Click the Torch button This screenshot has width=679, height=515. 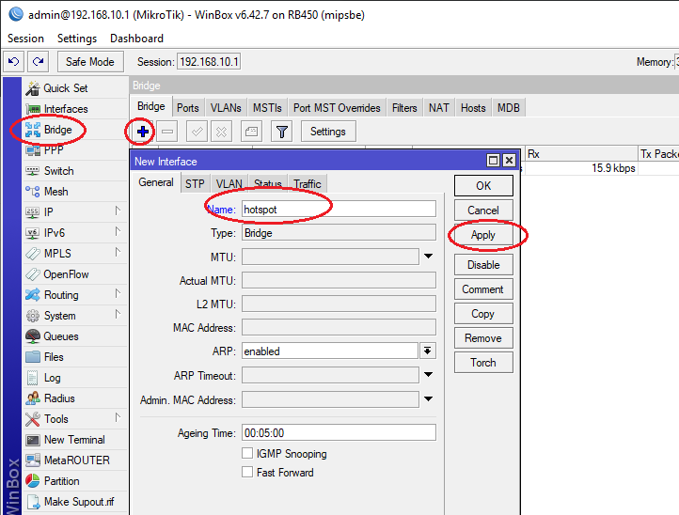483,363
